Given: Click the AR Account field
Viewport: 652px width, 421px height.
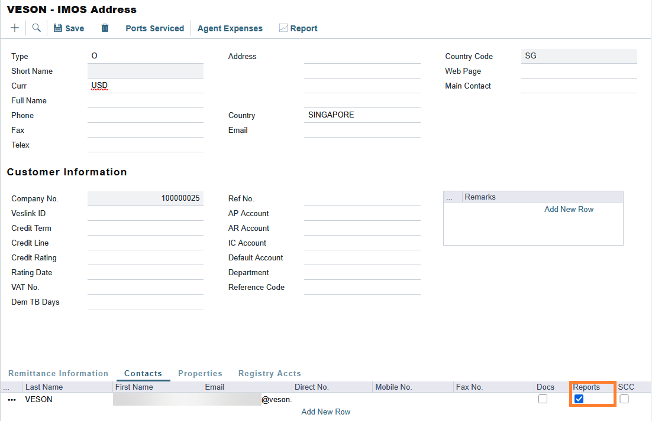Looking at the screenshot, I should pyautogui.click(x=362, y=228).
